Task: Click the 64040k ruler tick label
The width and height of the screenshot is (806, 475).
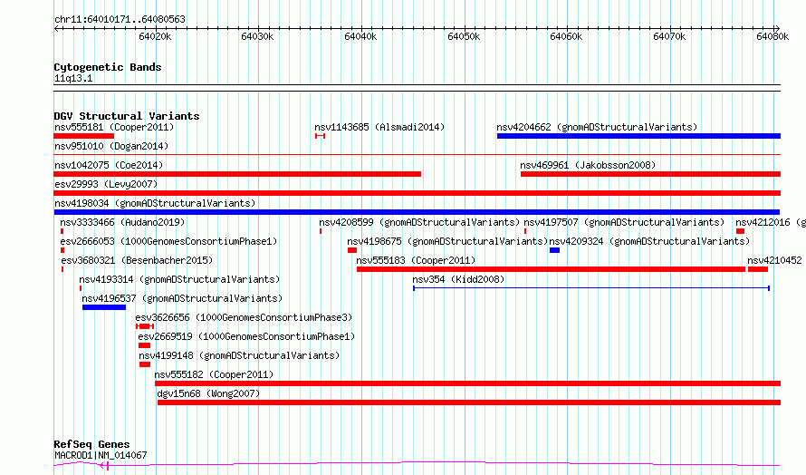Action: pyautogui.click(x=360, y=36)
